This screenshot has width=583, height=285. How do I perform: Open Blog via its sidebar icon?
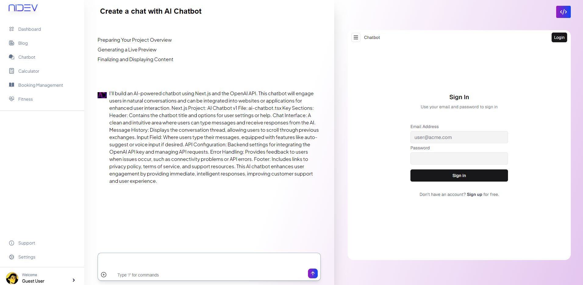(12, 43)
